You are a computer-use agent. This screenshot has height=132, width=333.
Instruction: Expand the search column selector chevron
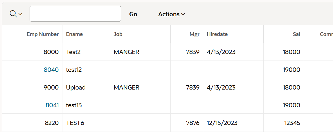(20, 14)
